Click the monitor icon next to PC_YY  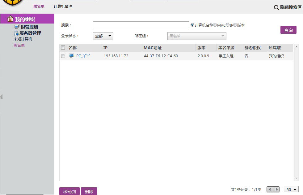[x=71, y=56]
